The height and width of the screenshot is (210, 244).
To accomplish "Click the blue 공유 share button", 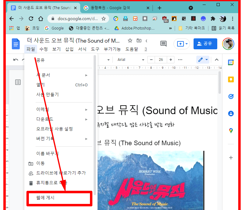I will (205, 44).
